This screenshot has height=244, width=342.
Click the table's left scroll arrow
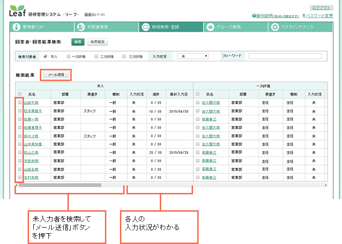tap(16, 185)
